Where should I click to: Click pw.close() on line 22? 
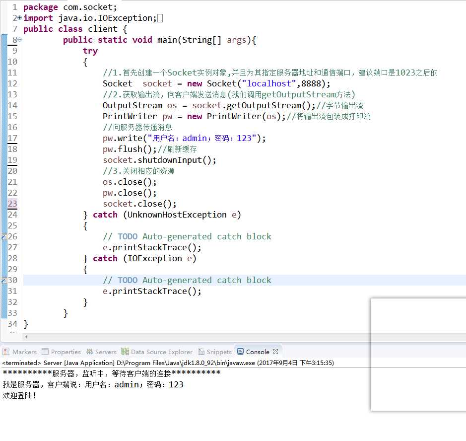click(x=130, y=193)
